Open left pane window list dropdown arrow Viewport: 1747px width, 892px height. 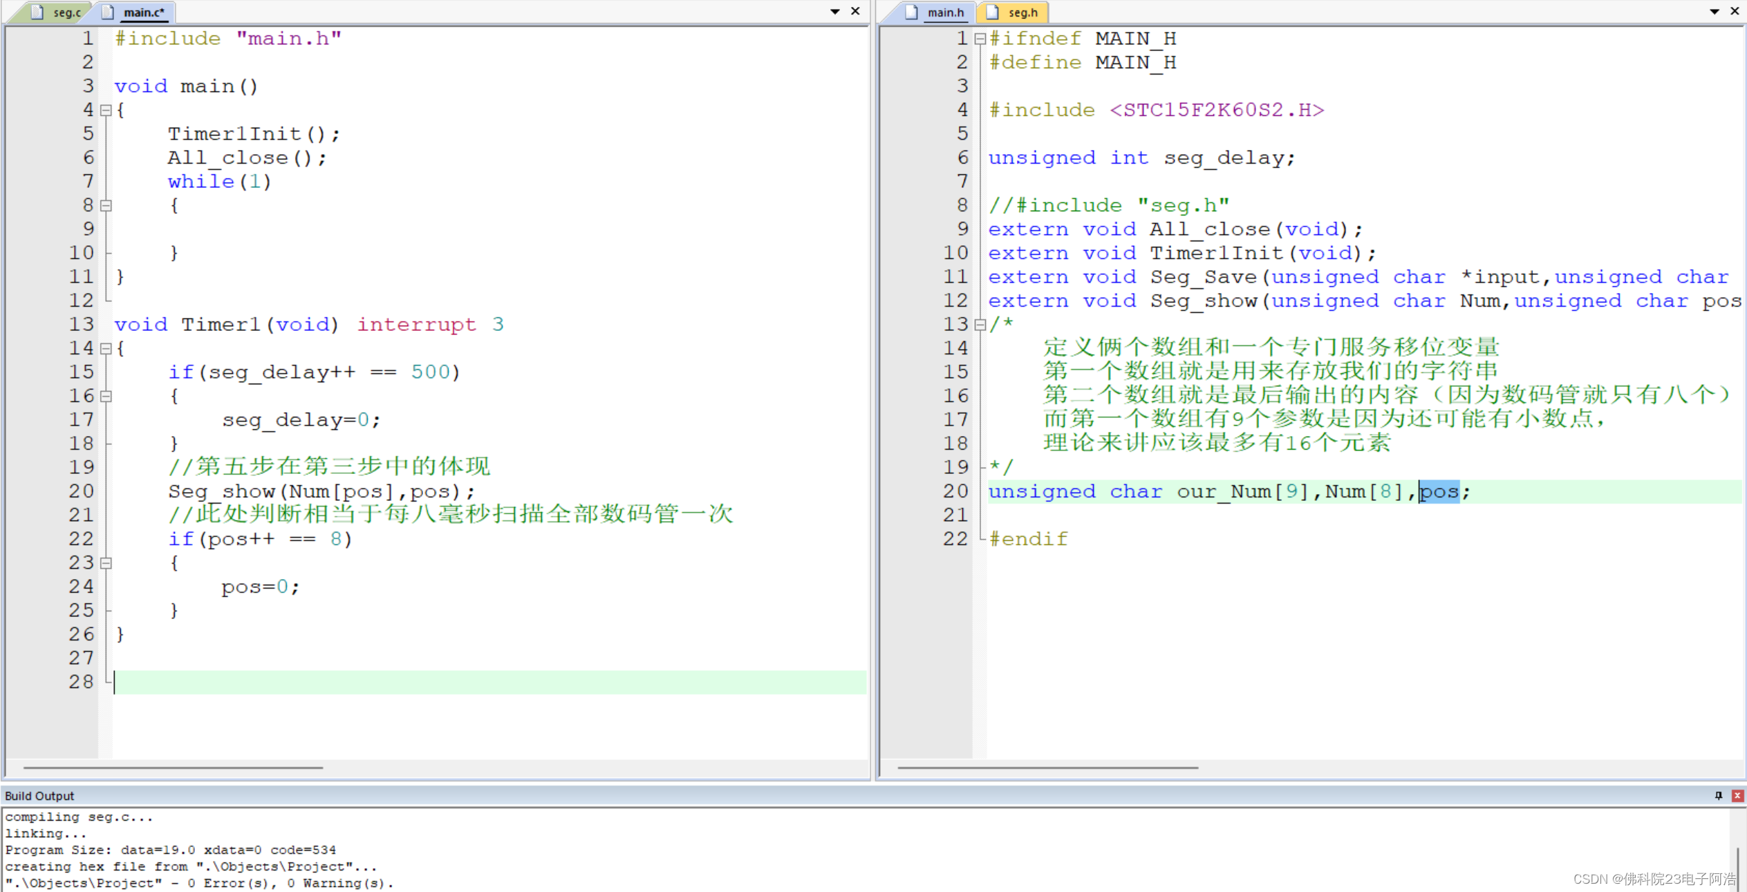click(x=834, y=12)
